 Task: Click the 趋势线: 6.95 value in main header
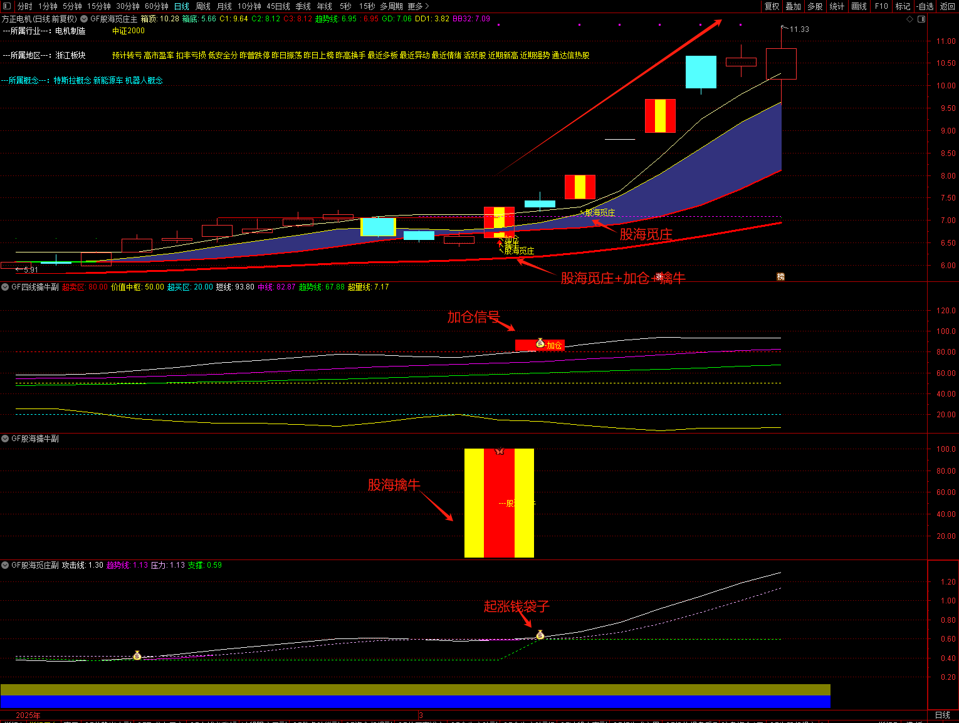(x=335, y=19)
